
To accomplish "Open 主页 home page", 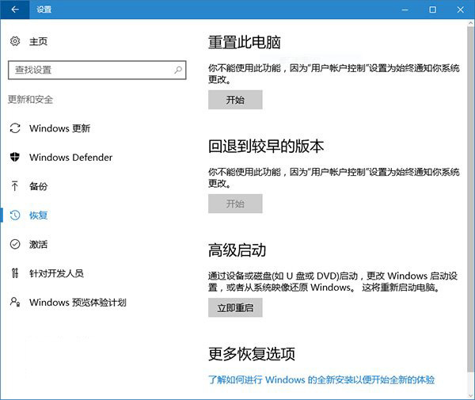I will click(38, 41).
